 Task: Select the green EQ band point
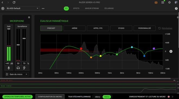click(117, 55)
